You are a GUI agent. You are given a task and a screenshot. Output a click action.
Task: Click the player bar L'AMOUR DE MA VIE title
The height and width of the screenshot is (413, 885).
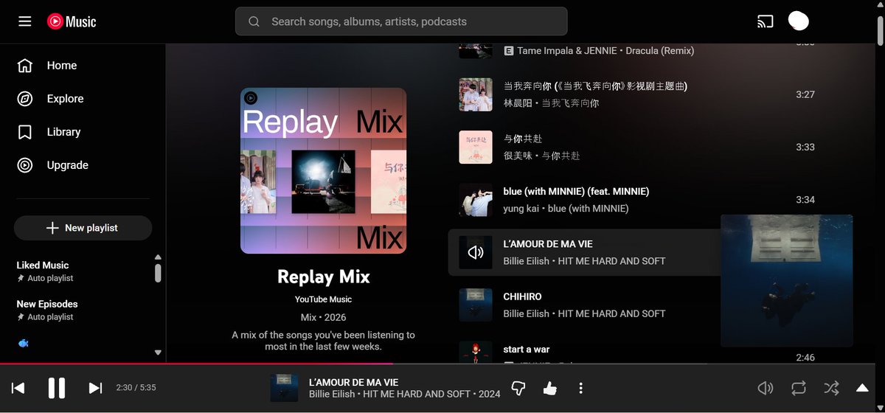point(353,382)
